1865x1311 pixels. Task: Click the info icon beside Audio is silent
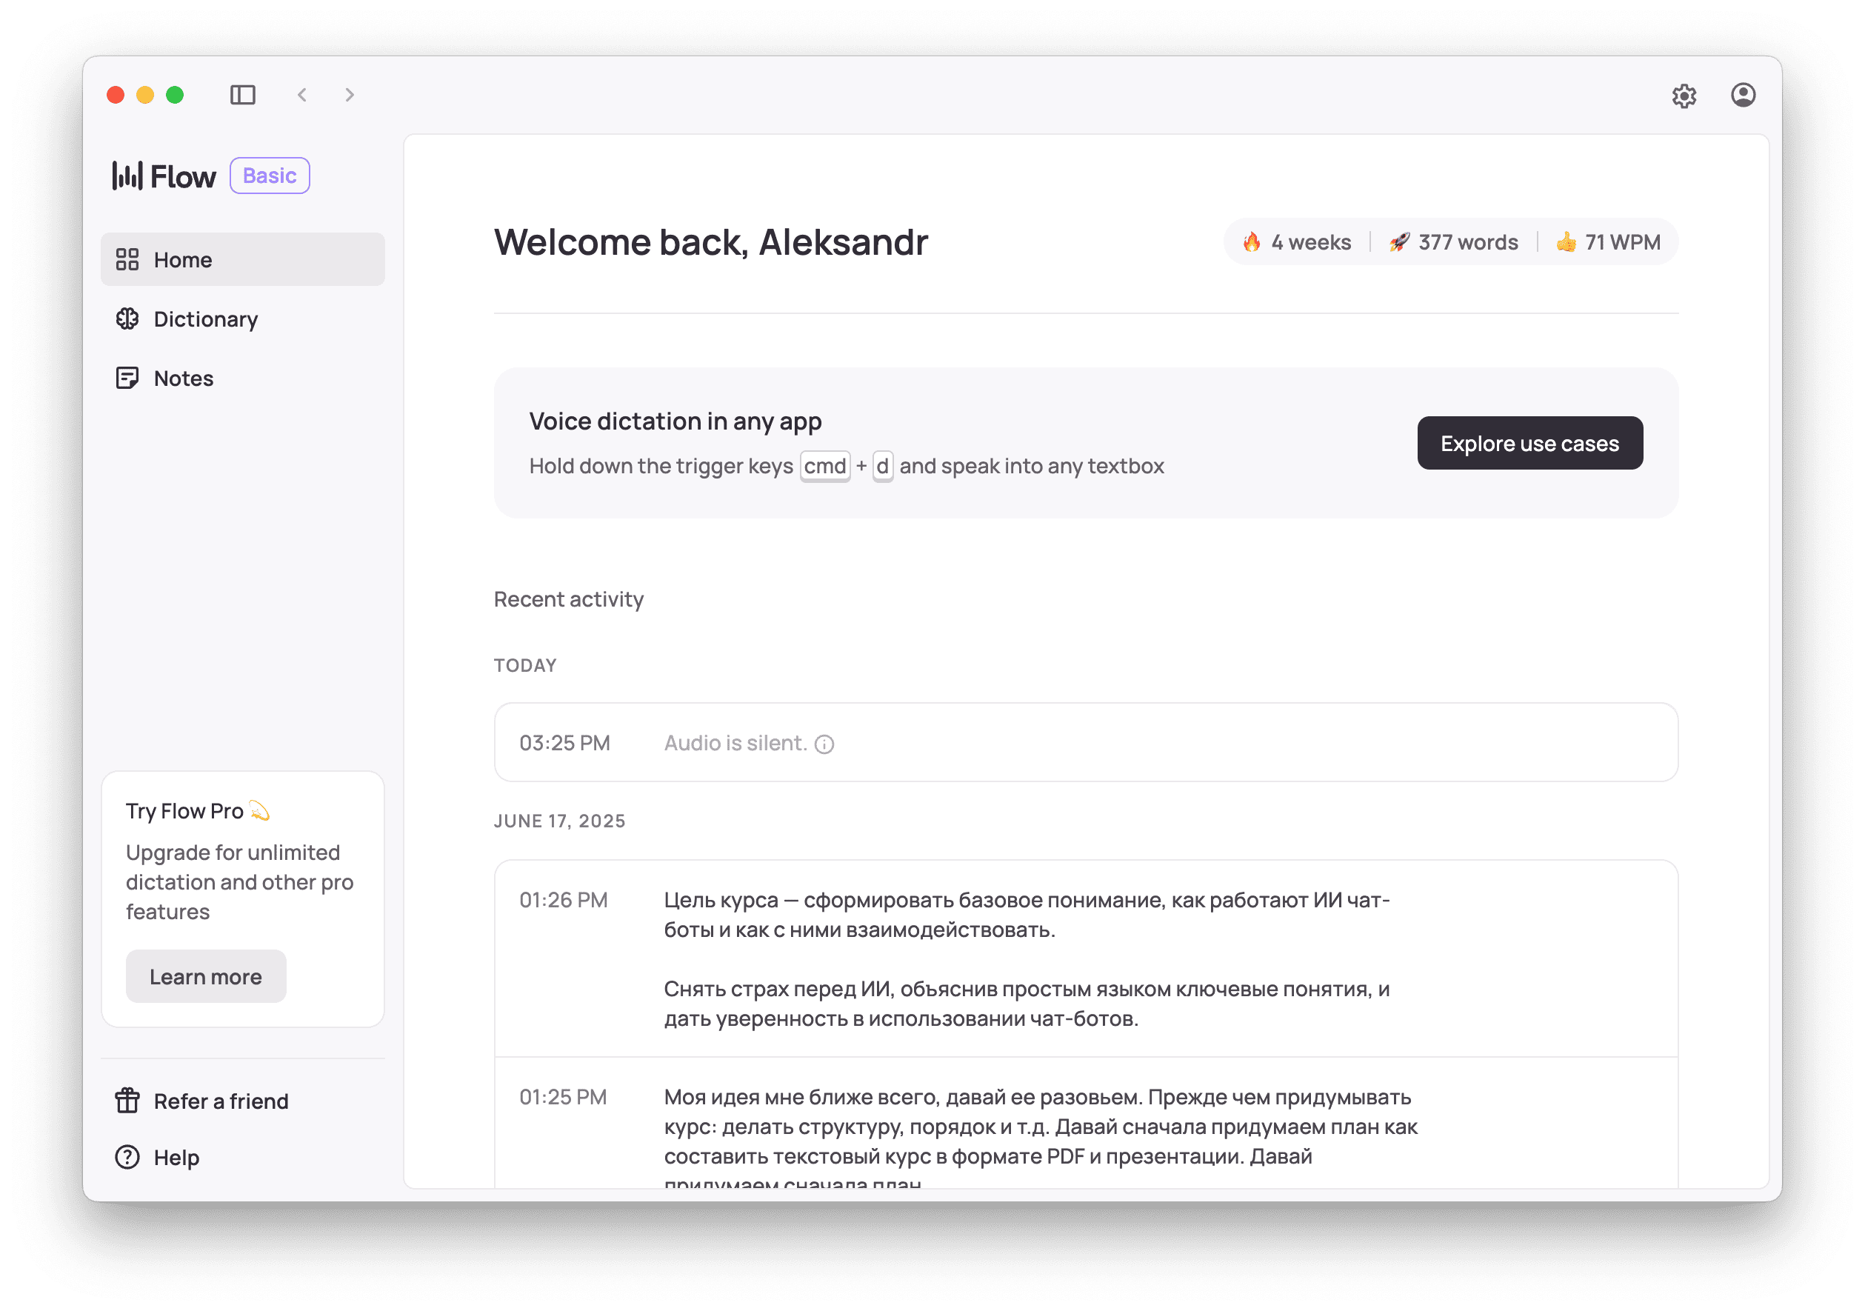click(824, 744)
